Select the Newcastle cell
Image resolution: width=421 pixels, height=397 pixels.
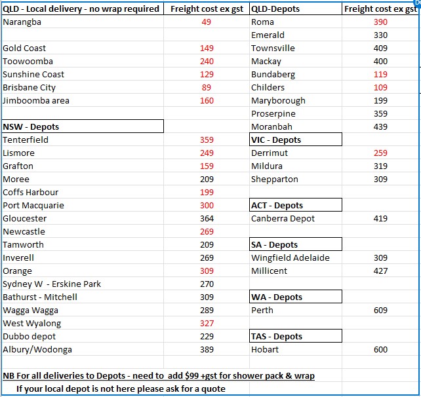point(83,231)
